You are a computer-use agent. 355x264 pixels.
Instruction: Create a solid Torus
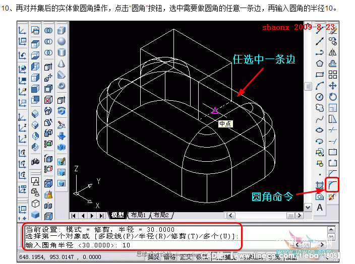pyautogui.click(x=62, y=86)
